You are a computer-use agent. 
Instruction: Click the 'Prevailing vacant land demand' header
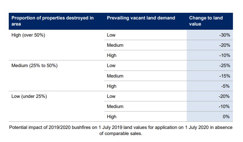141,18
